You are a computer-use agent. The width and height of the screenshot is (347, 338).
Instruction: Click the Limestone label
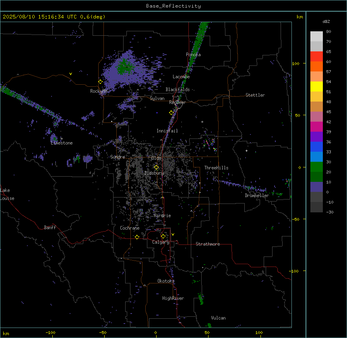(62, 143)
